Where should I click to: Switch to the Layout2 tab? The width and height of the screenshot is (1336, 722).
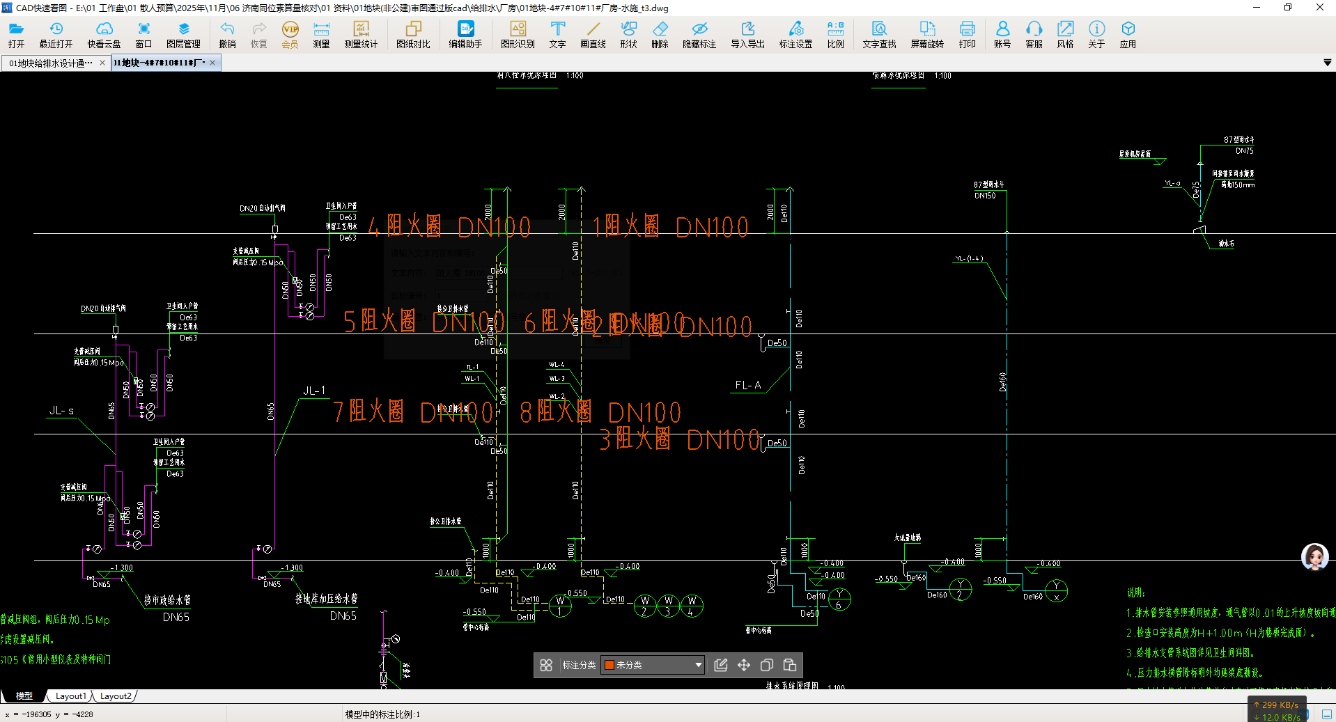click(x=115, y=696)
